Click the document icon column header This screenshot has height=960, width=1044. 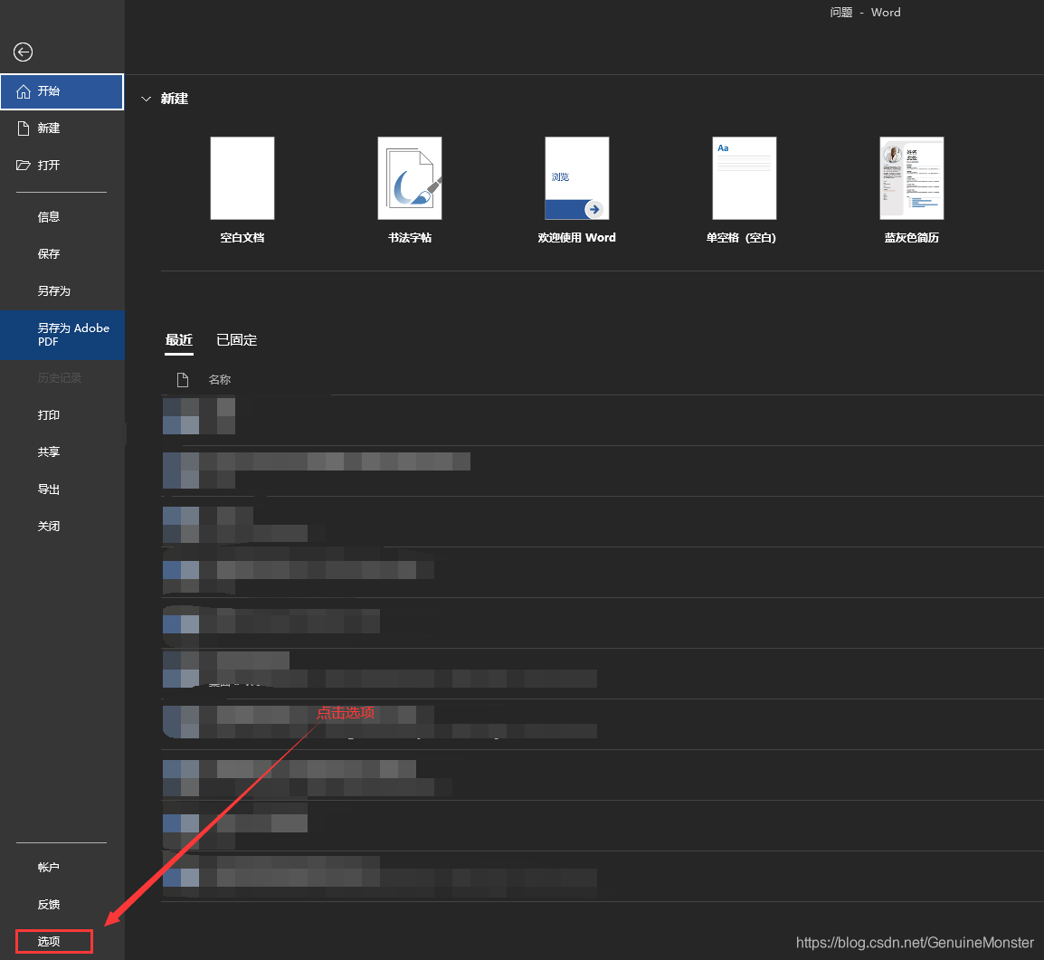click(x=183, y=379)
